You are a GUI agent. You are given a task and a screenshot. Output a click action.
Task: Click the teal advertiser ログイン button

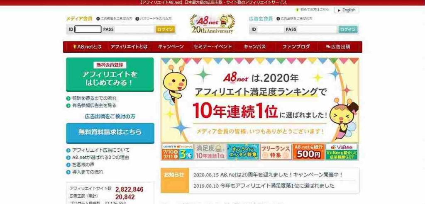pyautogui.click(x=348, y=29)
